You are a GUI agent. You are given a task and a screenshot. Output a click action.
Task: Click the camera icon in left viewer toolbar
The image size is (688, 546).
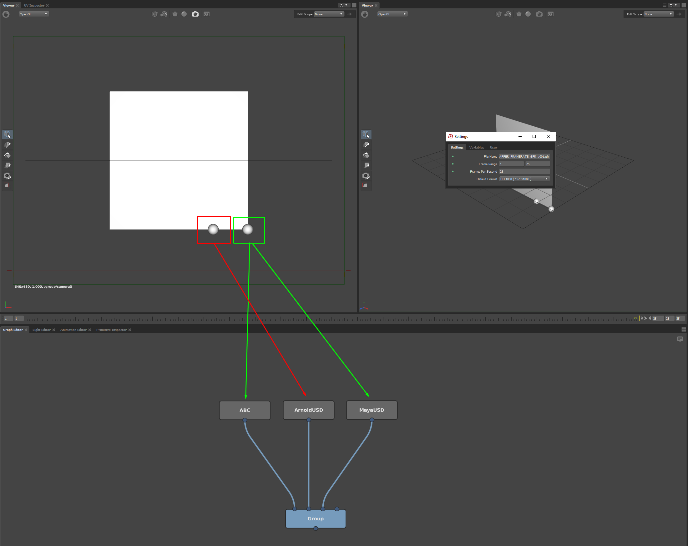tap(195, 14)
